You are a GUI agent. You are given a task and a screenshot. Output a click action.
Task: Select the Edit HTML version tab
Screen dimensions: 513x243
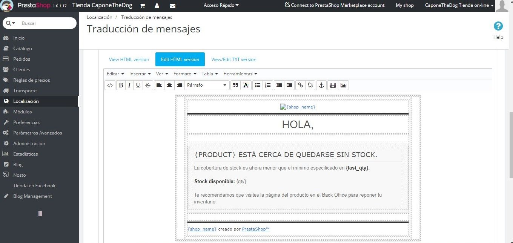180,60
